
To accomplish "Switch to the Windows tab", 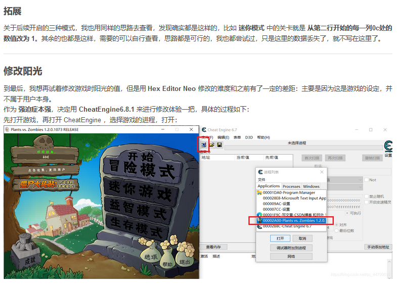I will click(311, 186).
